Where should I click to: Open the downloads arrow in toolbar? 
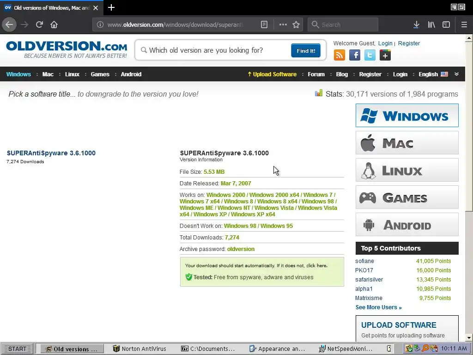click(416, 25)
